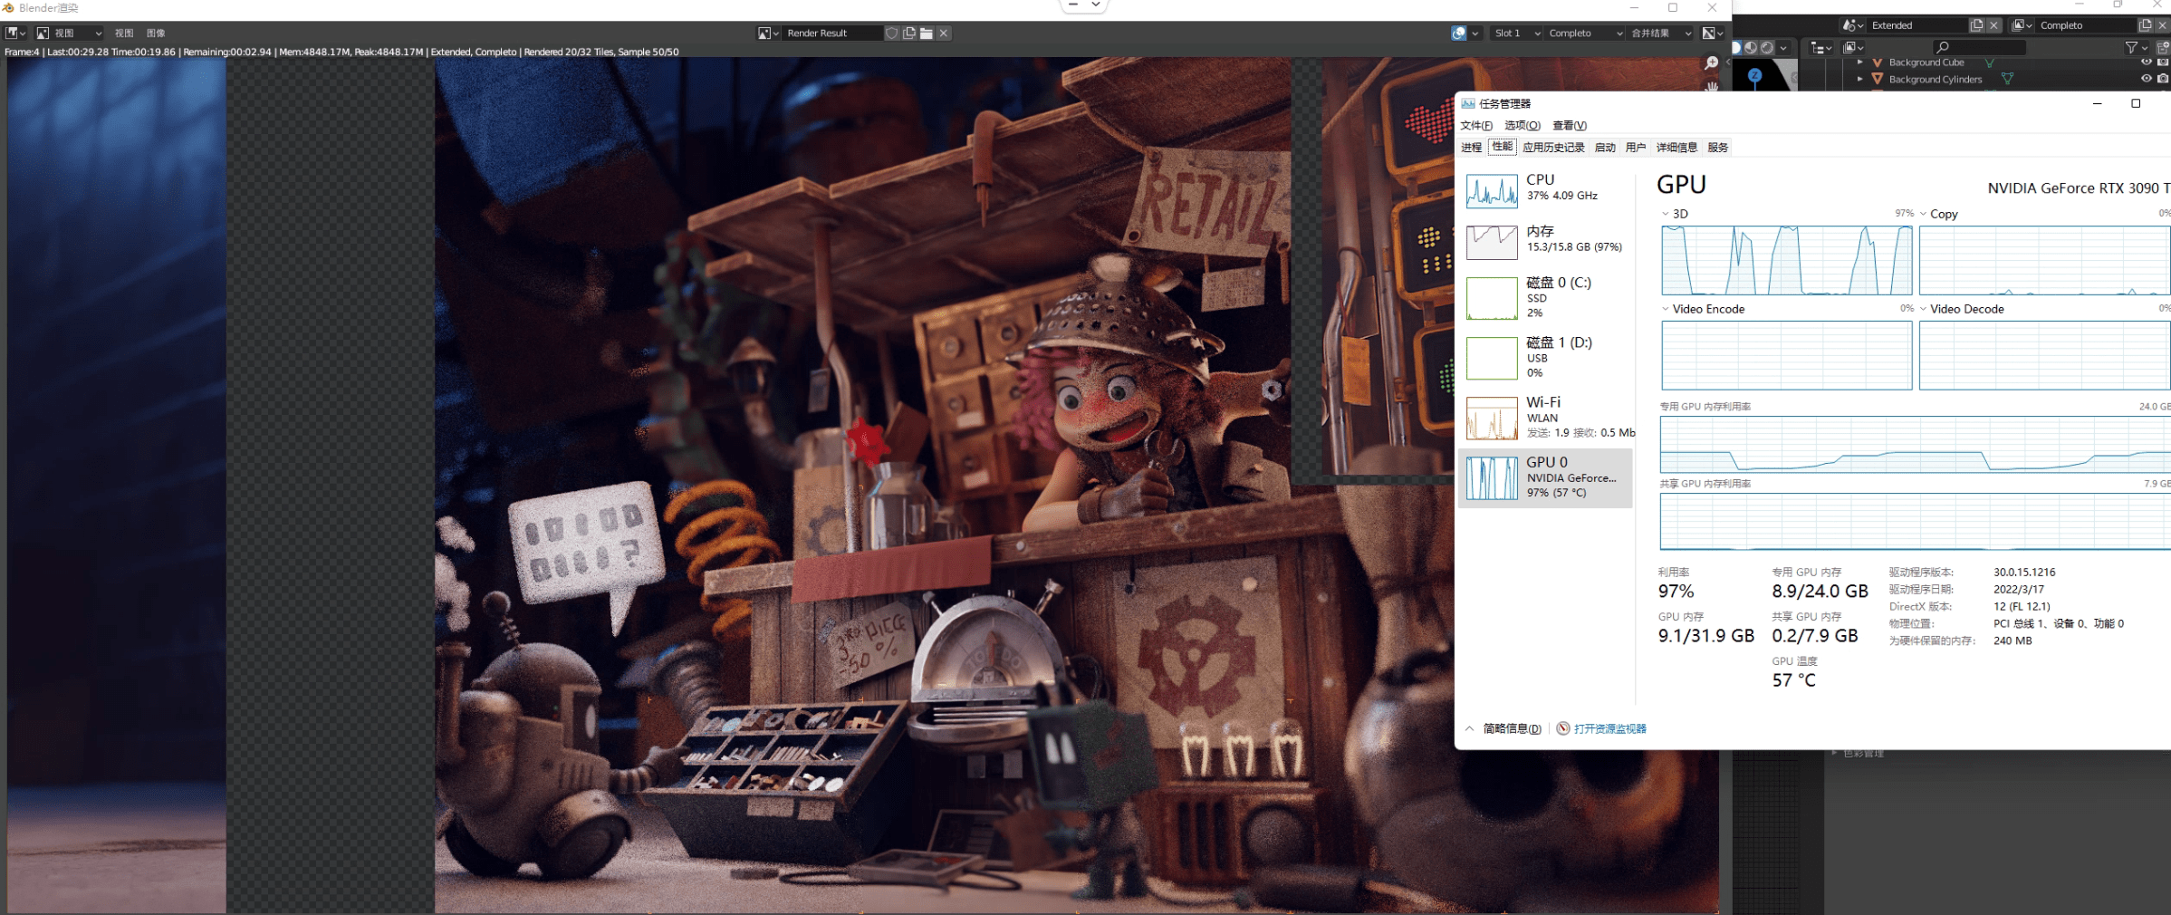Screen dimensions: 2171x915
Task: Open the Completo view layer dropdown in viewer
Action: 1585,34
